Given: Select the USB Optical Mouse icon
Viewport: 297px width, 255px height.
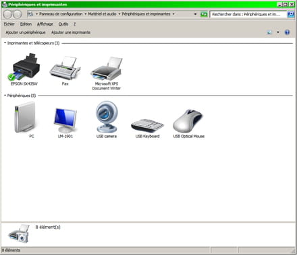Looking at the screenshot, I should coord(188,121).
